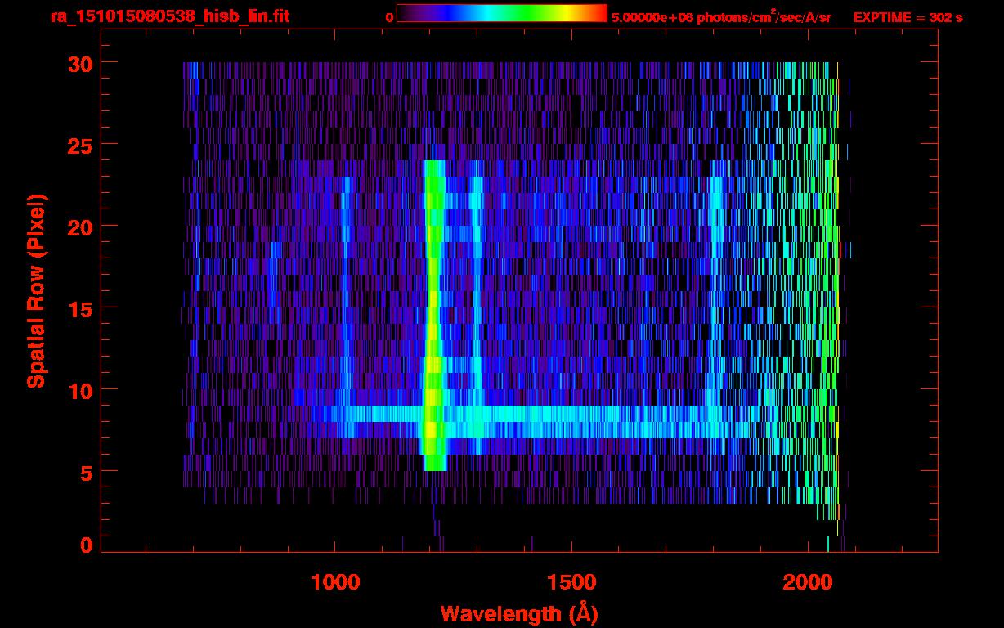Click the EXPTIME = 302 s text
The image size is (1004, 628).
pos(908,17)
